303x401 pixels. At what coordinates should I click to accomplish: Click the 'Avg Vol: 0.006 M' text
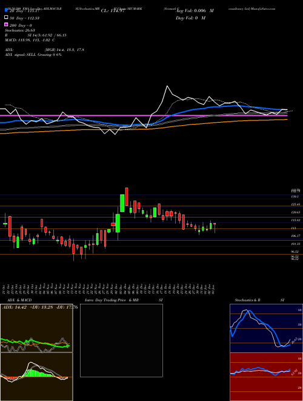195,11
